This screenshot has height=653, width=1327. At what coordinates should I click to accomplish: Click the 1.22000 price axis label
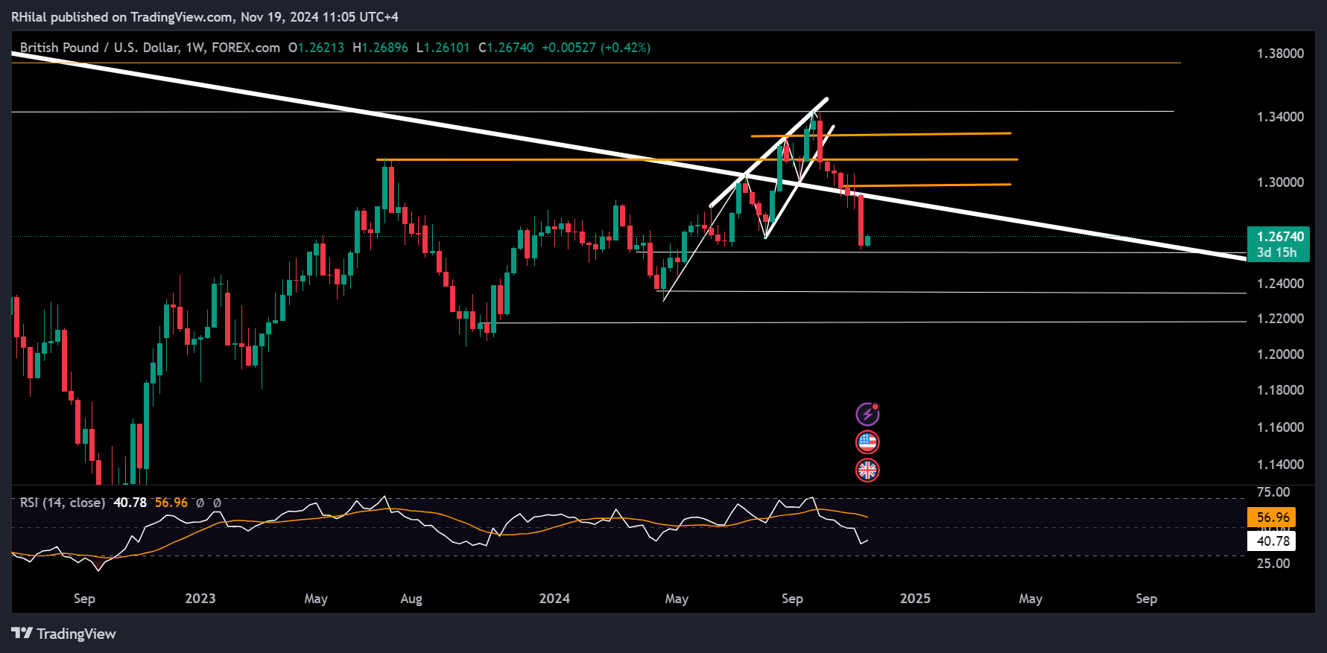tap(1280, 319)
